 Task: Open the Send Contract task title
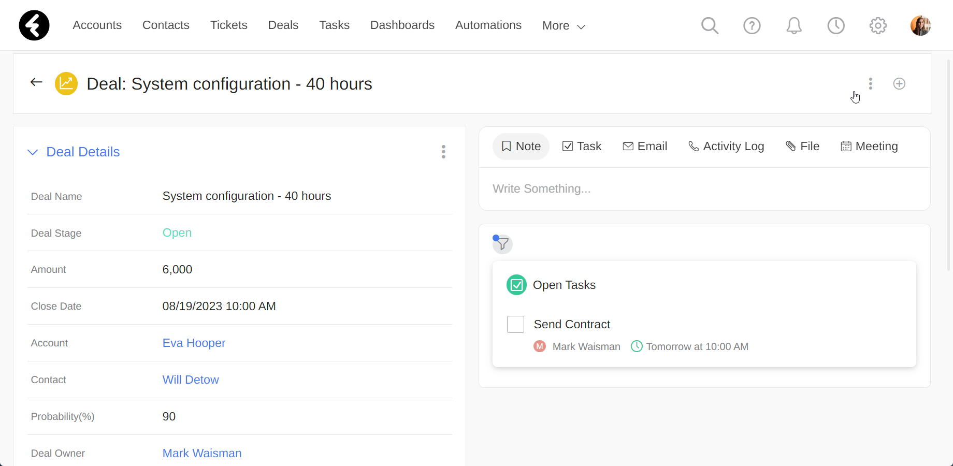[x=572, y=324]
